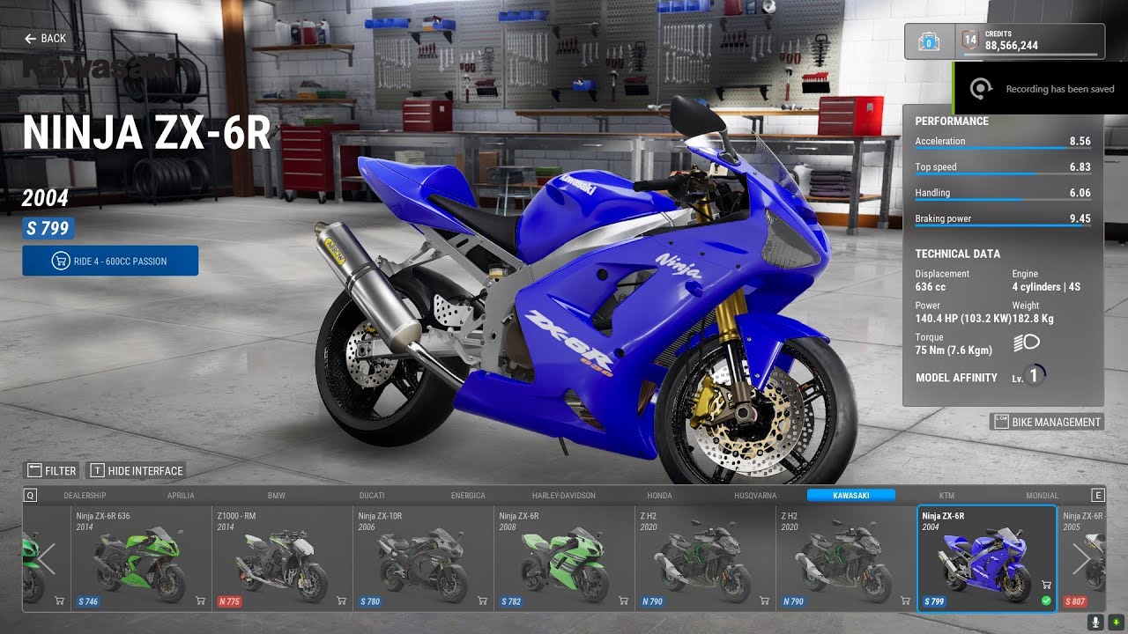Click the Power 140.4 HP value
Viewport: 1128px width, 634px height.
coord(961,319)
